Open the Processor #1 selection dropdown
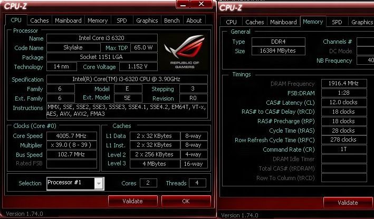This screenshot has width=374, height=219. pos(99,183)
